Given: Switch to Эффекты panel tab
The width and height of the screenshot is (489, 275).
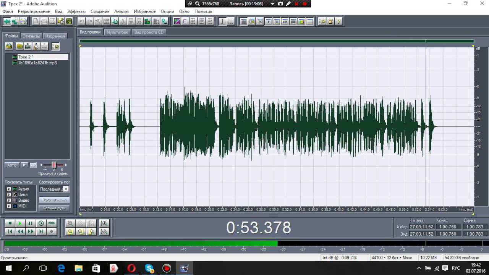Looking at the screenshot, I should point(31,36).
